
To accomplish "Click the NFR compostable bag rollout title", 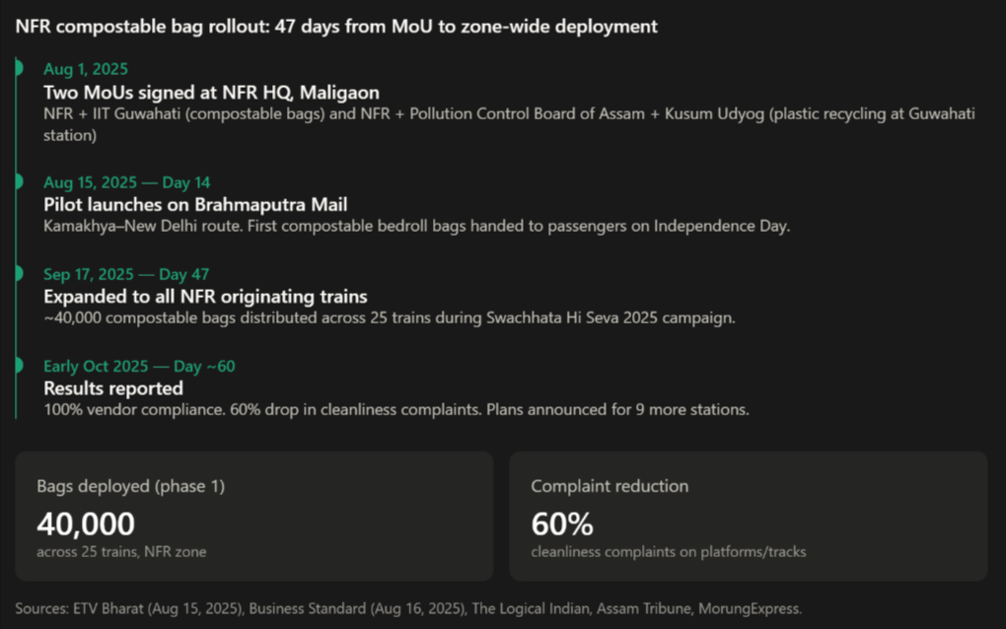I will tap(336, 27).
